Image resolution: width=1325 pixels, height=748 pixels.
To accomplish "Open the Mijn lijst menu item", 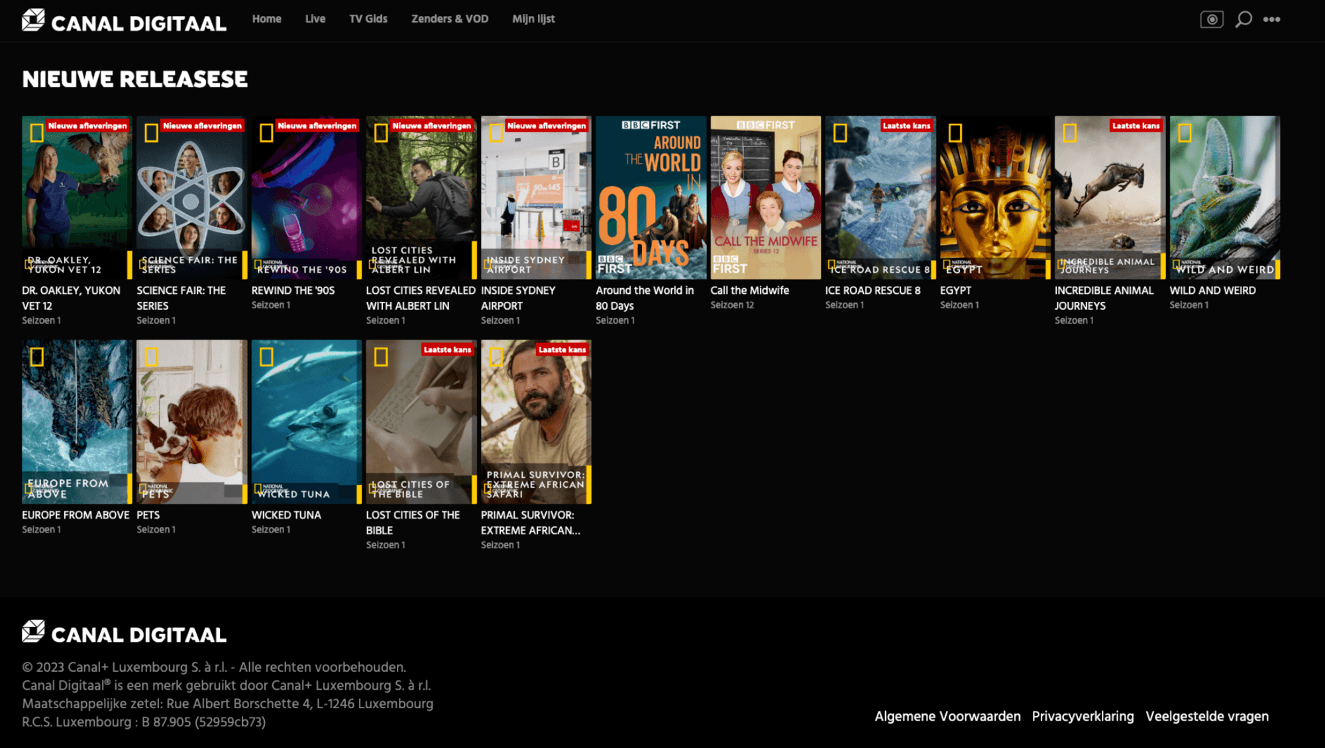I will (533, 19).
